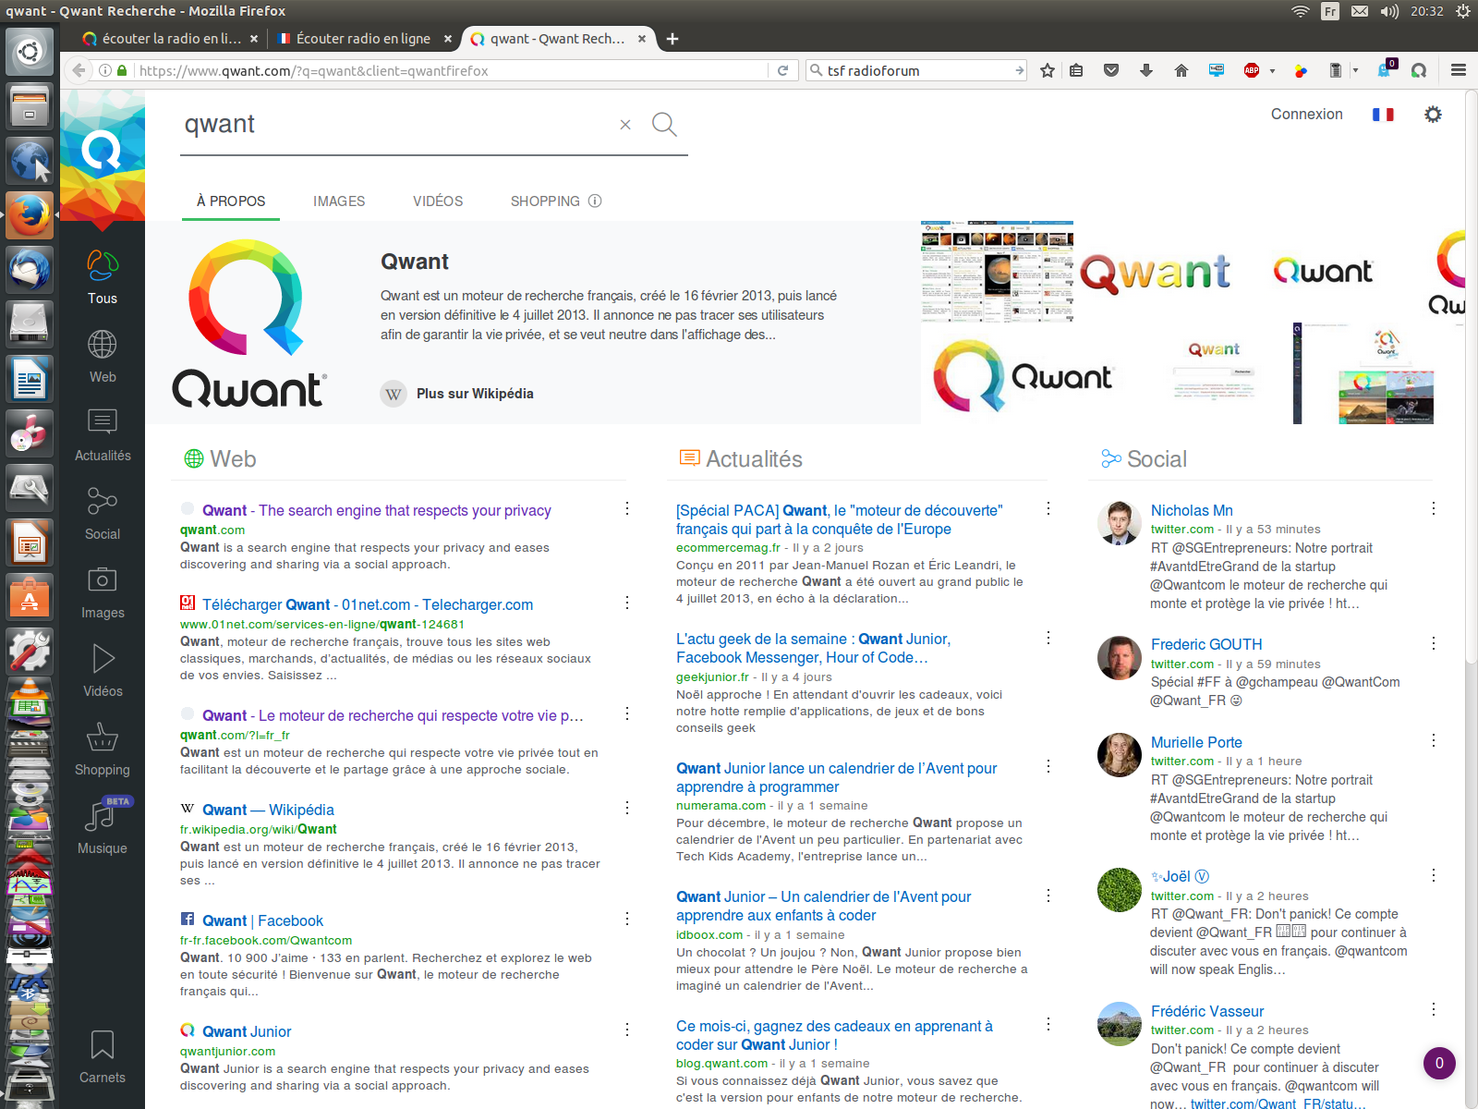The height and width of the screenshot is (1109, 1478).
Task: Switch to 'Écouter radio en ligne' tab
Action: tap(363, 39)
